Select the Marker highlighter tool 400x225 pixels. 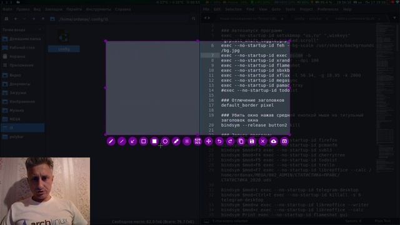click(176, 141)
